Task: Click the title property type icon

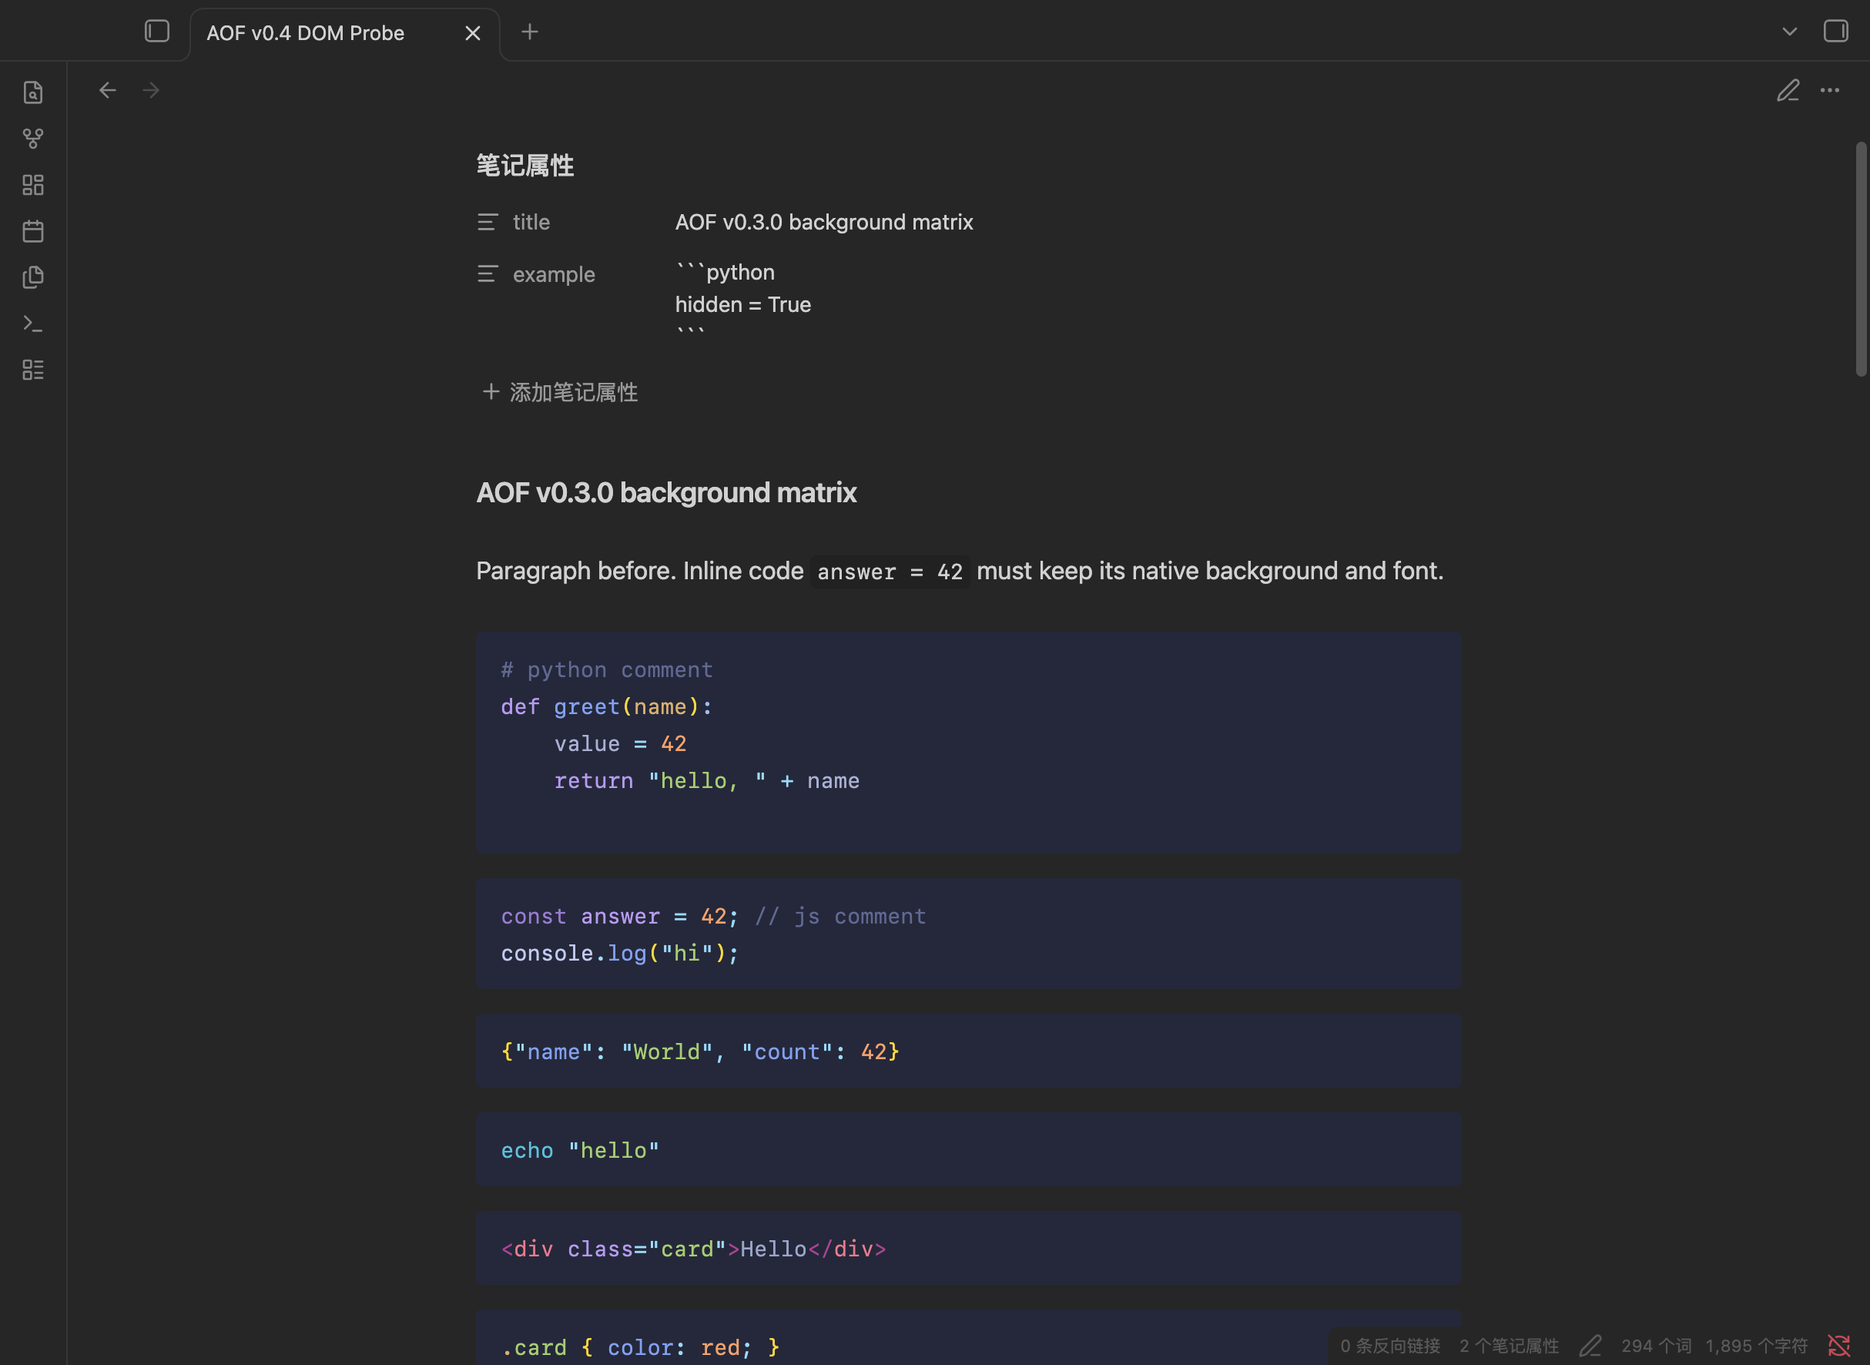Action: pyautogui.click(x=488, y=223)
